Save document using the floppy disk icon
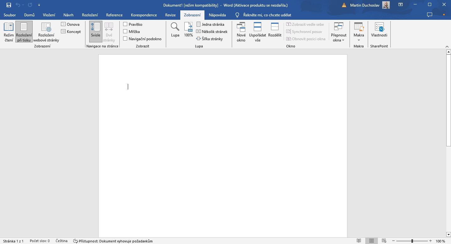The height and width of the screenshot is (244, 451). [x=9, y=5]
